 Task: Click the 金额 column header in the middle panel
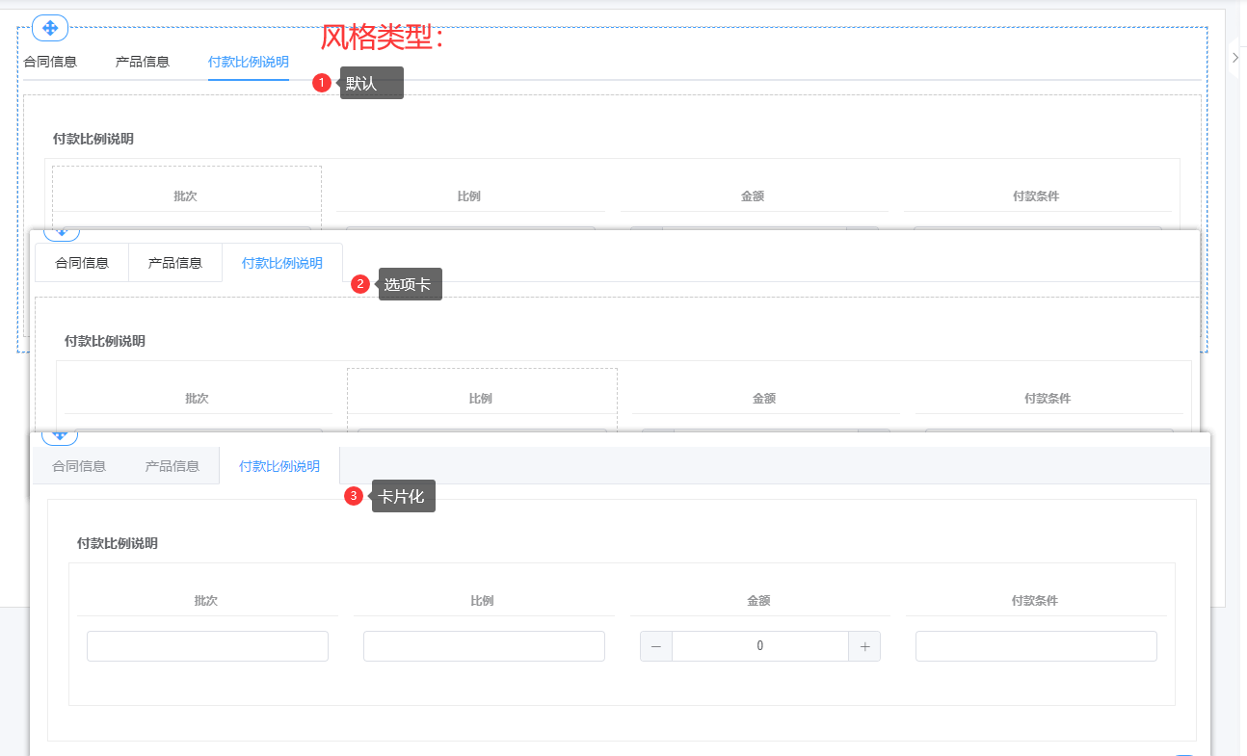tap(764, 399)
